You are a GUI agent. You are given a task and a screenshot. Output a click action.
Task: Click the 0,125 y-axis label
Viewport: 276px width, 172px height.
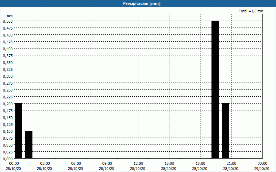coord(8,125)
